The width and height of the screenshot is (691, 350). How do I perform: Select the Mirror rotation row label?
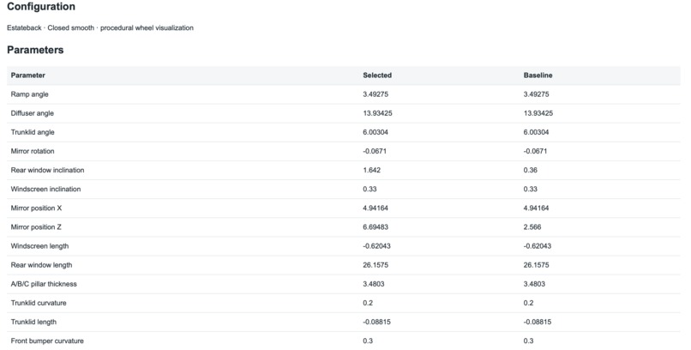(x=33, y=151)
